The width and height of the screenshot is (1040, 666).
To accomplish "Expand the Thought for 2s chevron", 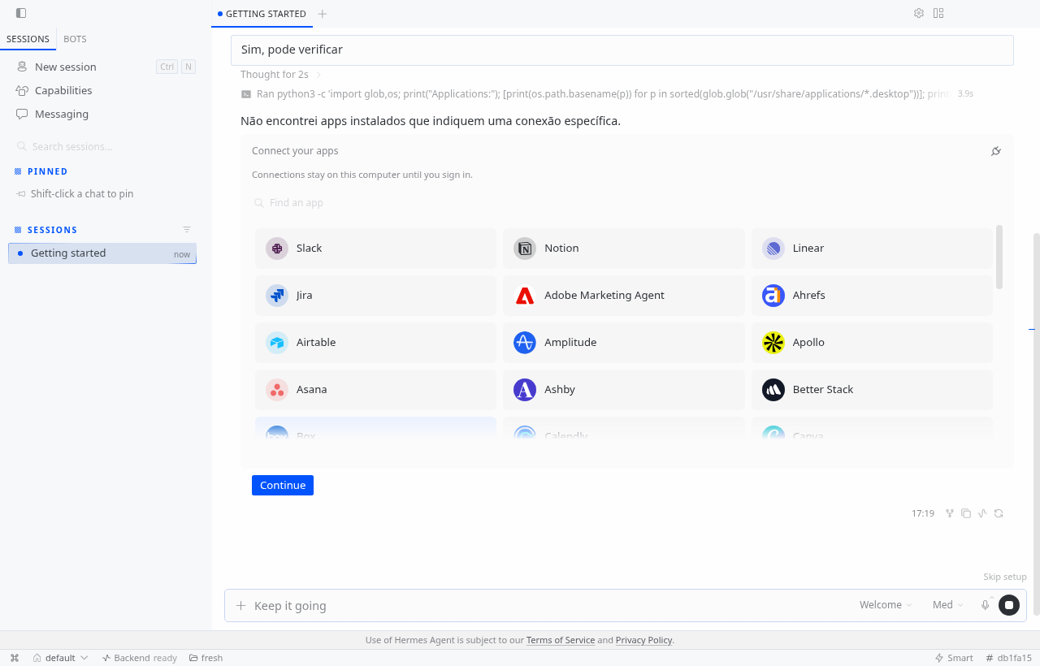I will tap(318, 75).
